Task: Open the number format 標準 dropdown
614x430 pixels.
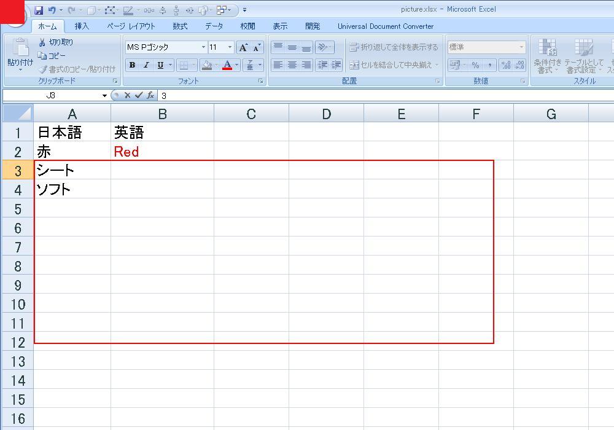Action: (521, 47)
